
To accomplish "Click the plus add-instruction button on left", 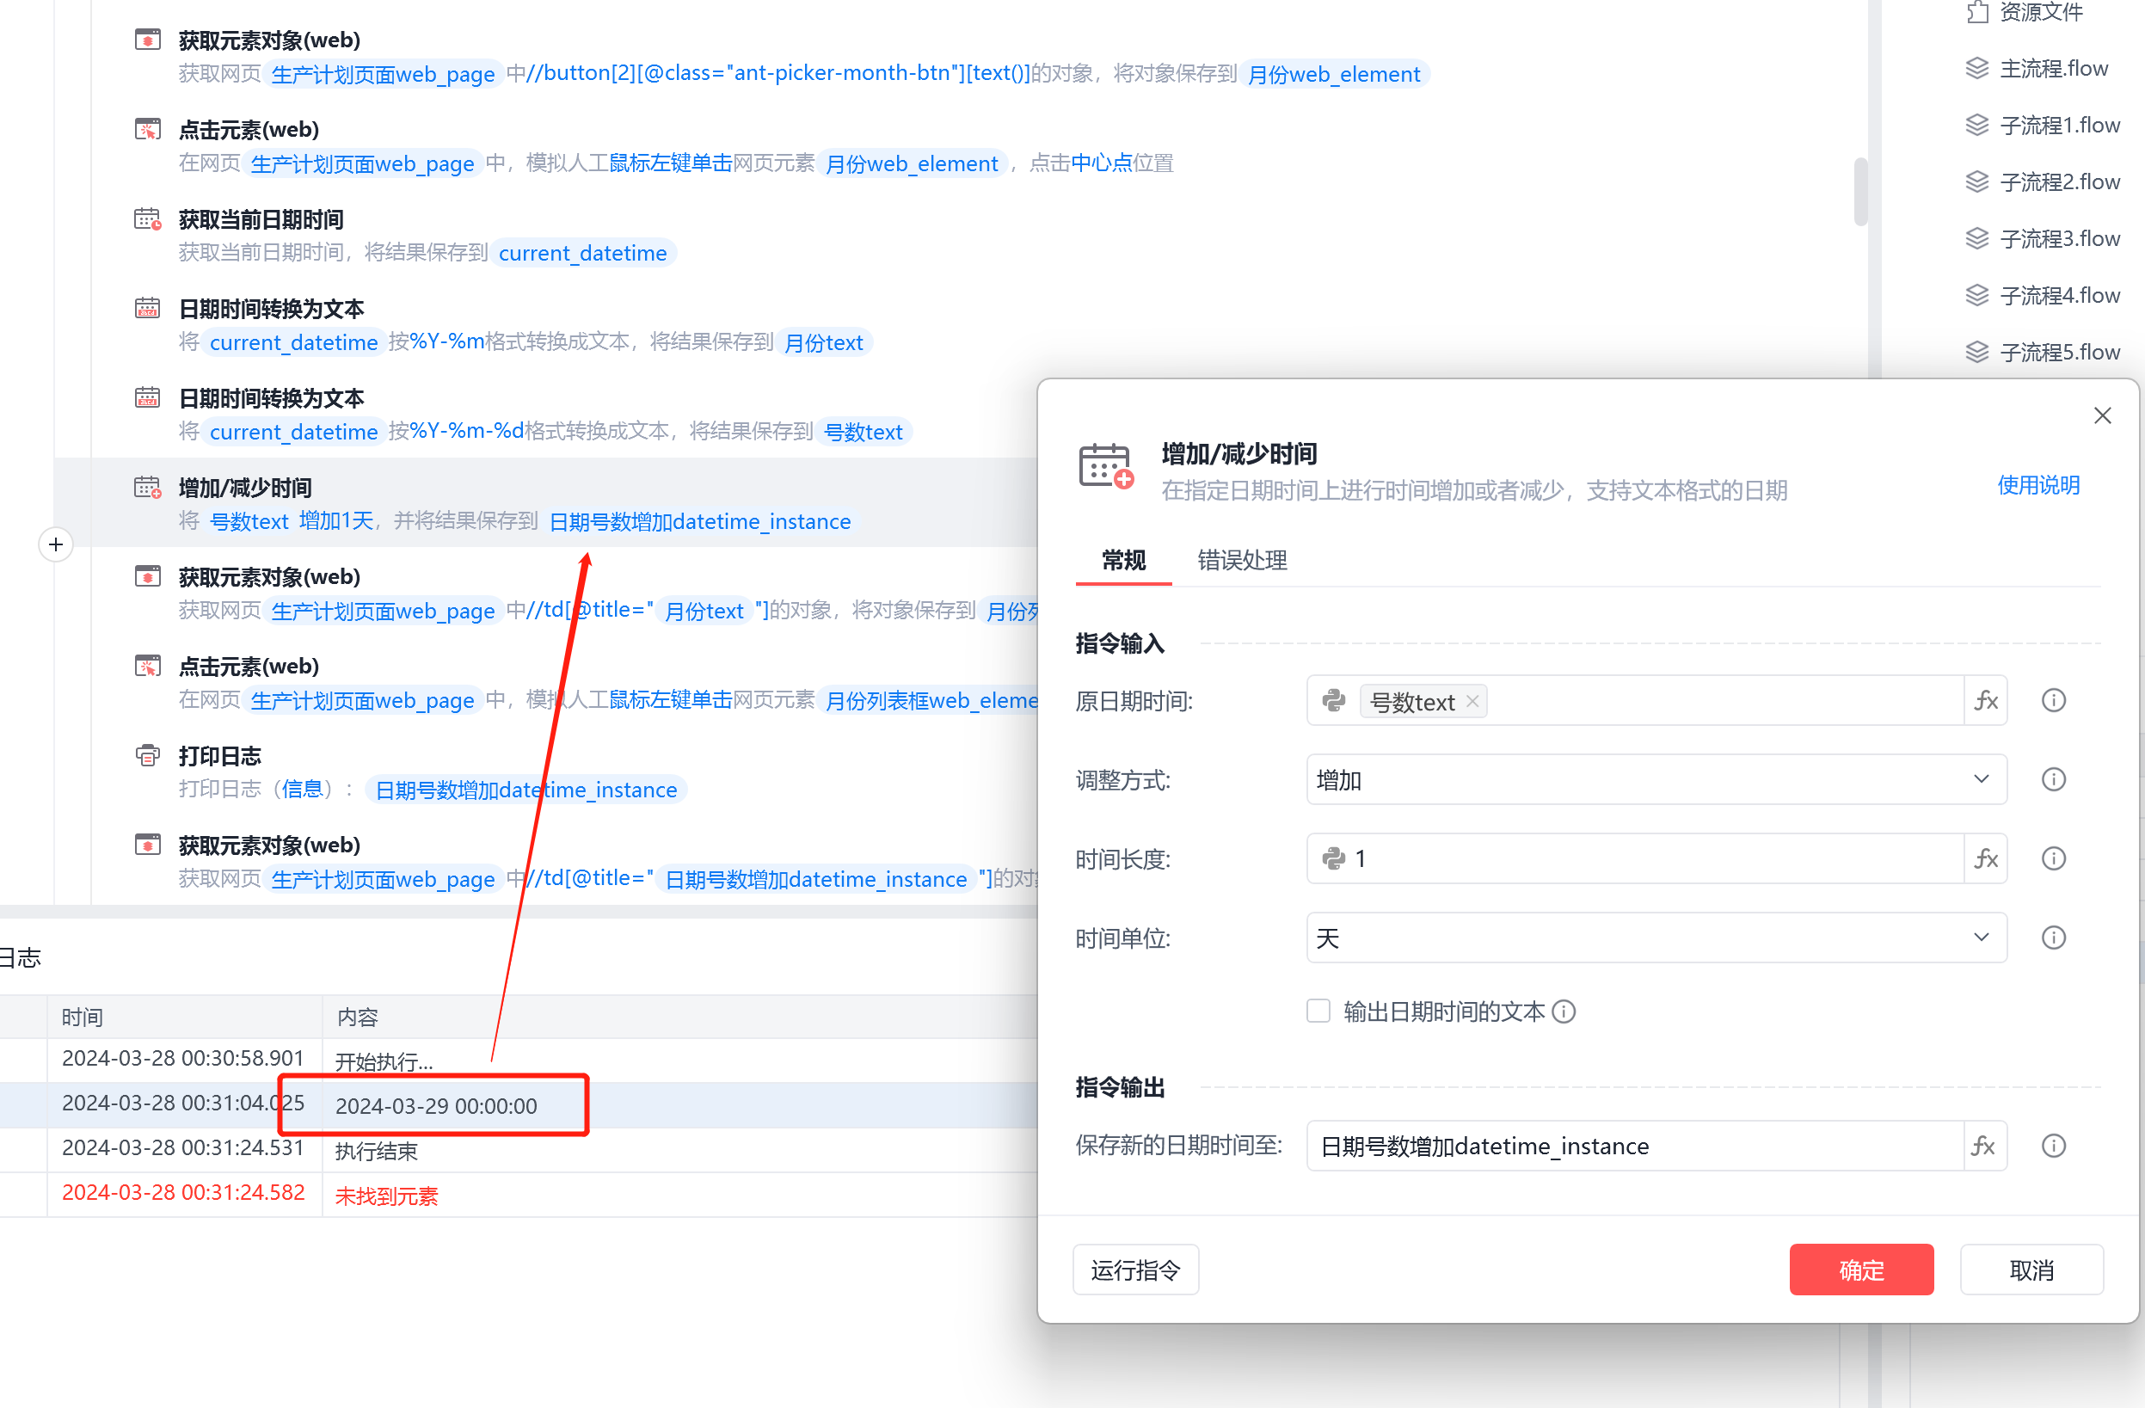I will point(56,544).
